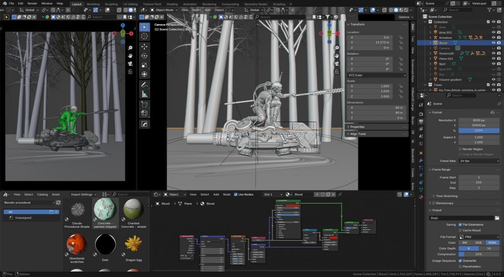Toggle Armature render camera icon in outliner
Screen dimensions: 504x277
pos(499,38)
